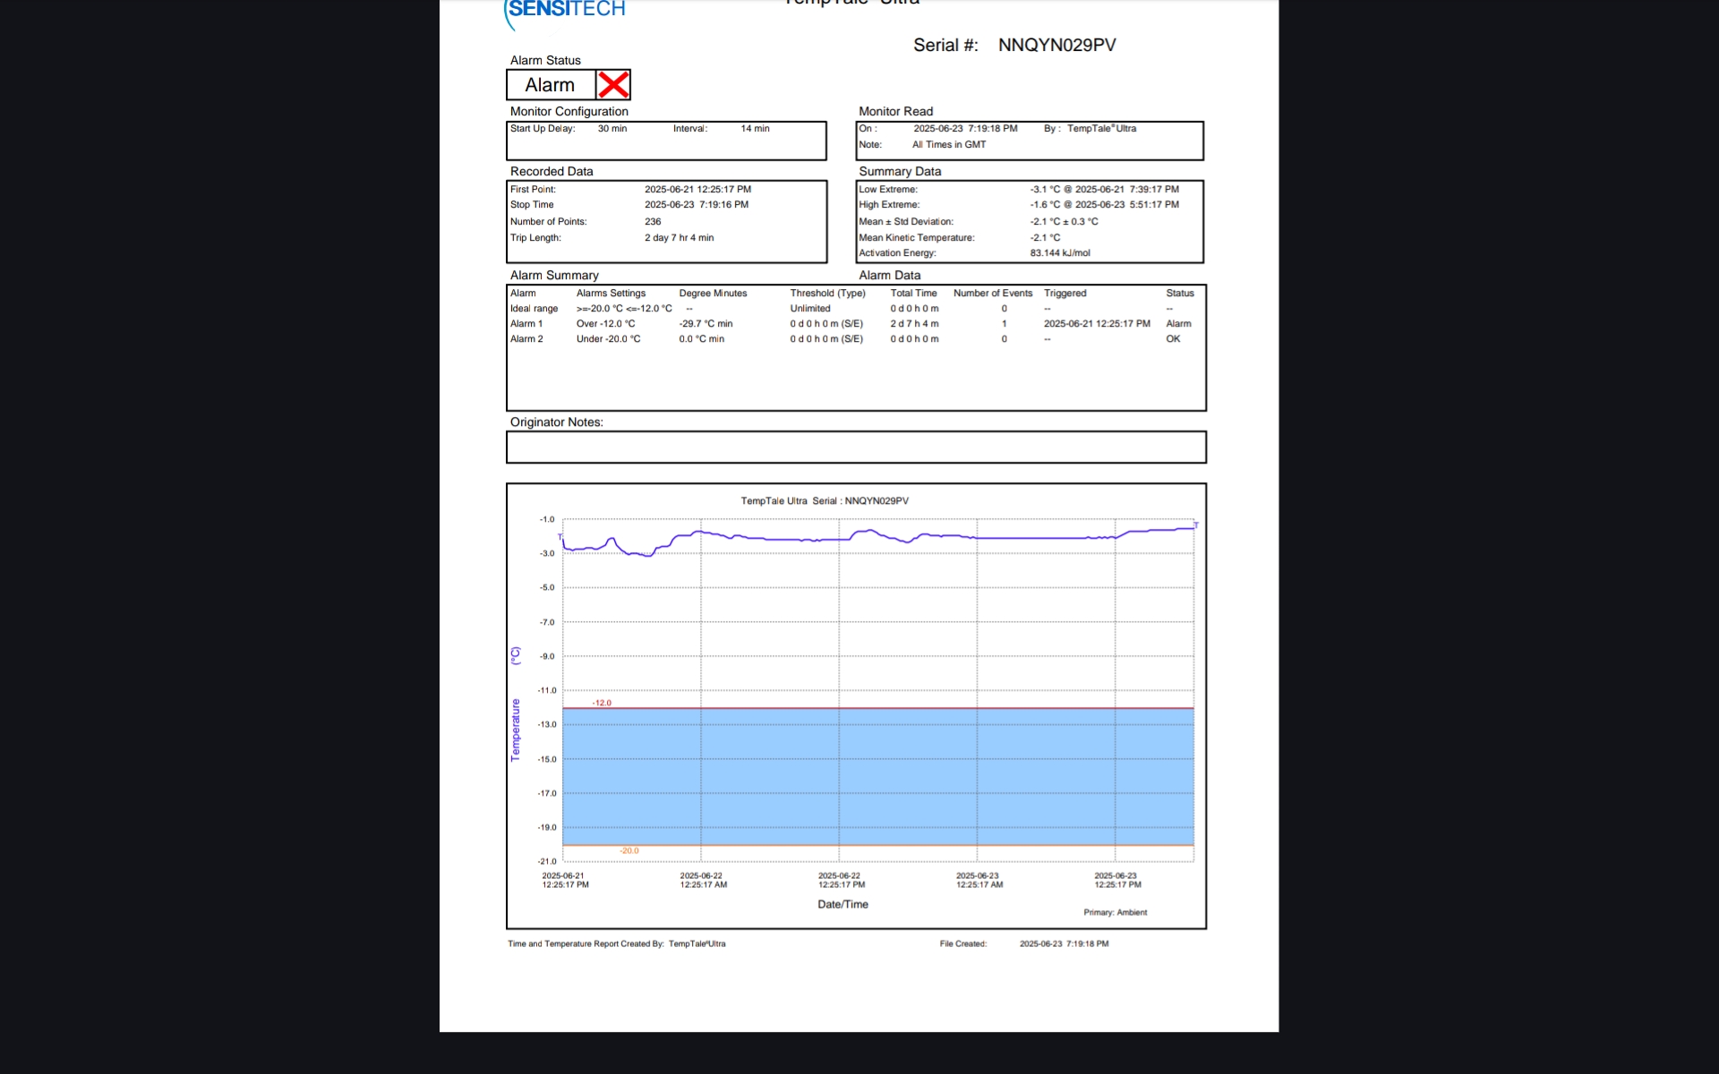Image resolution: width=1719 pixels, height=1074 pixels.
Task: Click x-axis tick 2025-06-23 12:25:17 PM
Action: (1117, 881)
